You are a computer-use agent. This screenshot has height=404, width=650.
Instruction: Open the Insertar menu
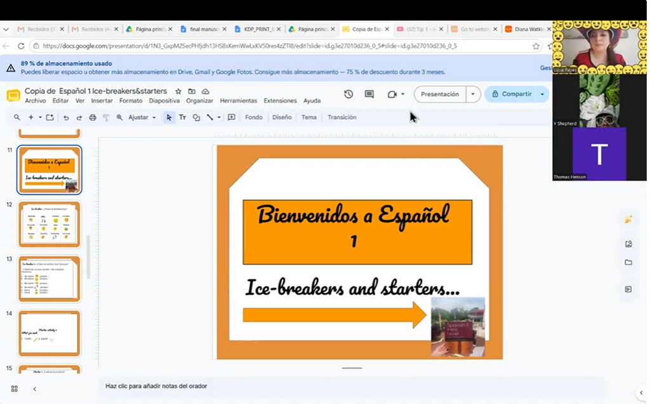point(102,101)
